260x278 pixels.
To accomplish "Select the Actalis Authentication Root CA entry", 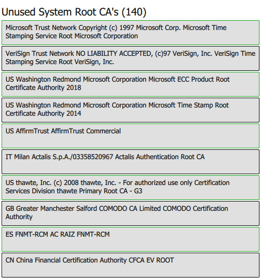I will pyautogui.click(x=131, y=162).
